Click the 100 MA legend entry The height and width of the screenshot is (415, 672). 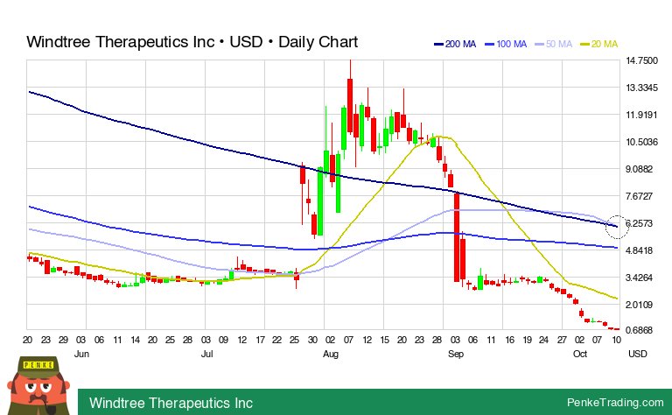tap(506, 44)
